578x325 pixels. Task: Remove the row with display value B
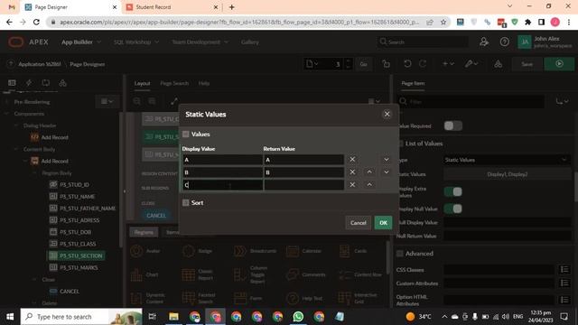(352, 172)
